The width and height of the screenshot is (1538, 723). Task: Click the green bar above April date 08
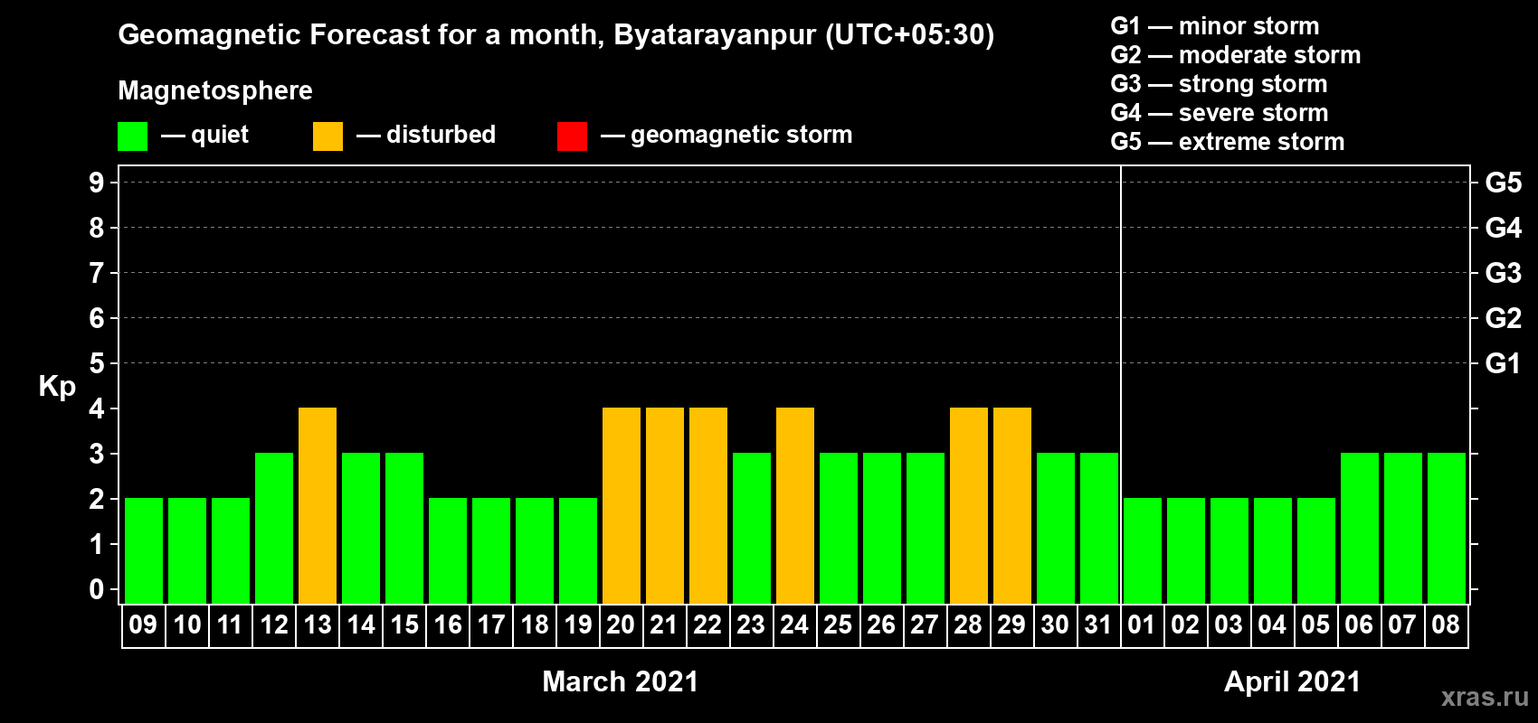[x=1447, y=528]
